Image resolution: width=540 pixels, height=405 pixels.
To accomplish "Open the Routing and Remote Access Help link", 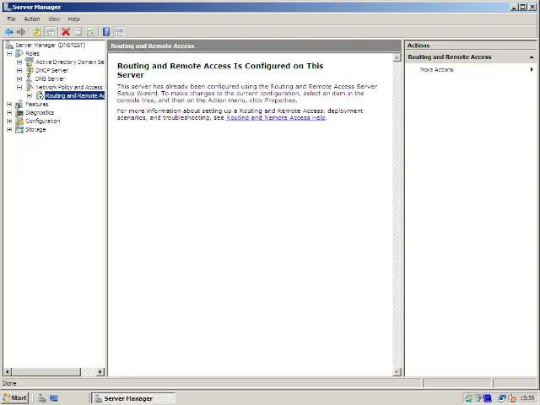I will (276, 118).
